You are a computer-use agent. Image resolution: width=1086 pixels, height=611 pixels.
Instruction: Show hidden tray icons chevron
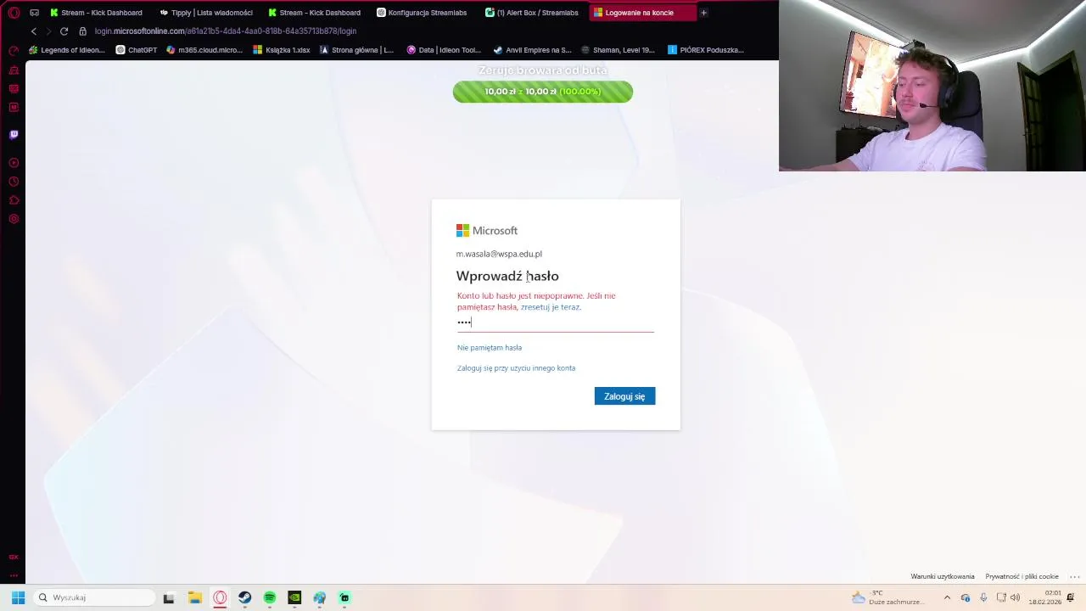(x=947, y=597)
